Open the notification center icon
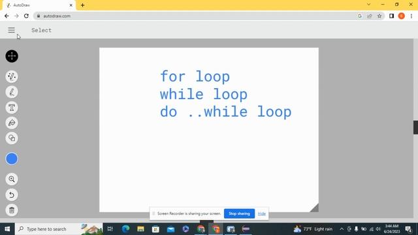The width and height of the screenshot is (418, 235). click(x=408, y=229)
